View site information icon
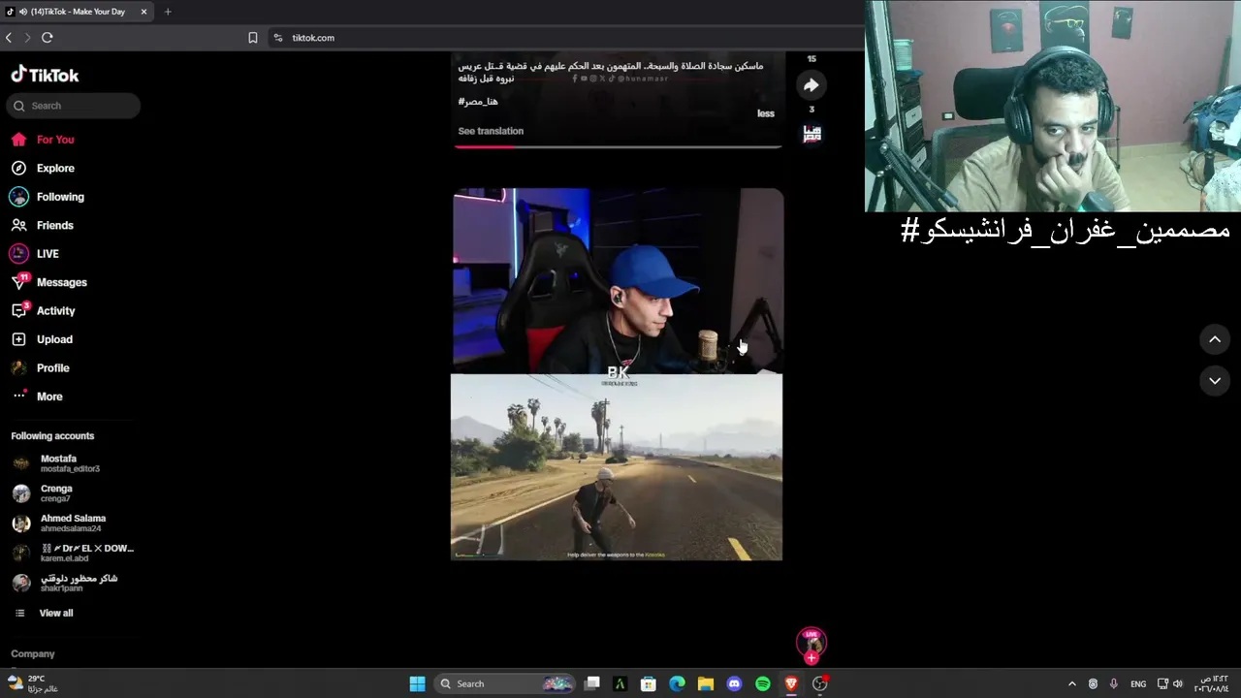Image resolution: width=1241 pixels, height=698 pixels. pyautogui.click(x=277, y=38)
